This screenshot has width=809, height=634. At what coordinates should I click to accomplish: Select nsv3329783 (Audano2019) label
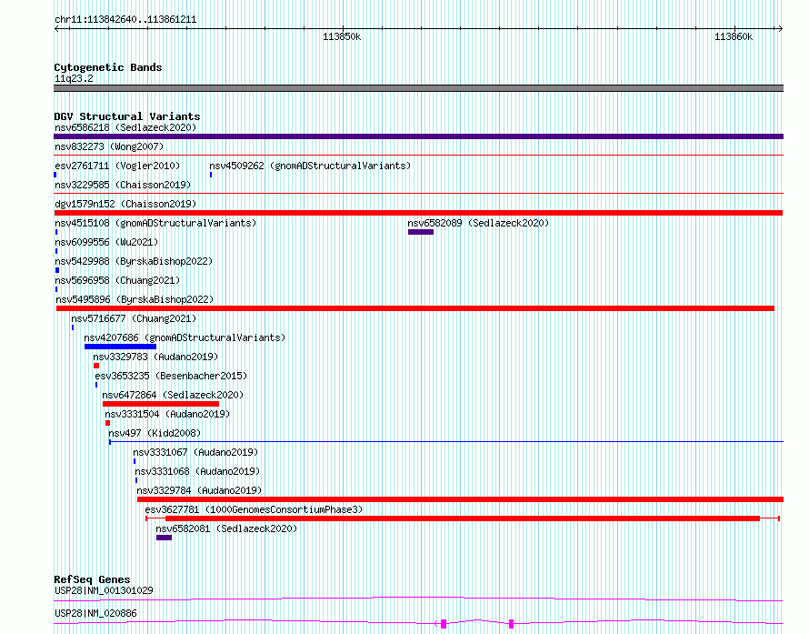pos(155,357)
